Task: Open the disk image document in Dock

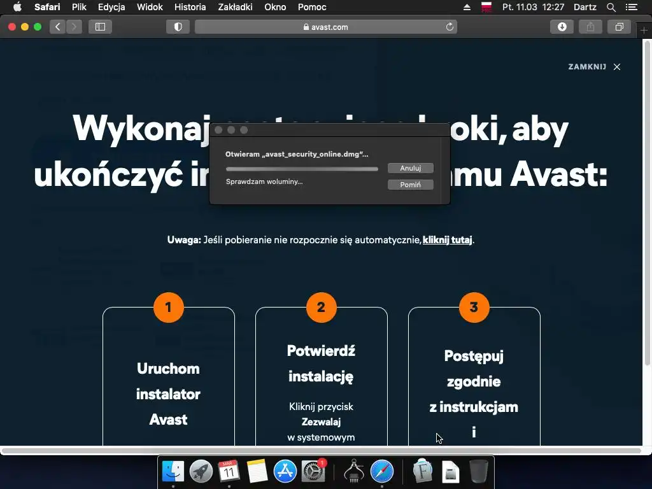Action: 451,472
